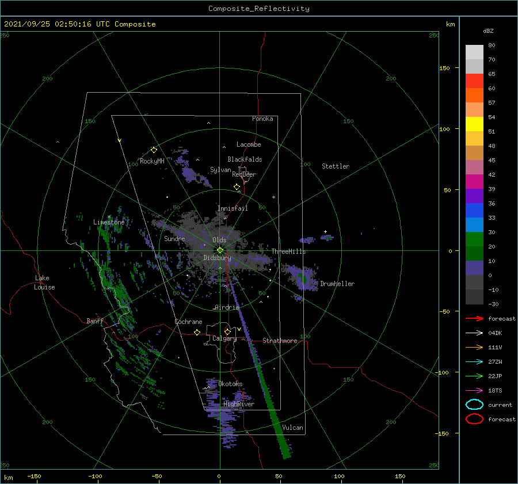The image size is (518, 484).
Task: Select the orange 60-57 dBZ swatch
Action: (474, 96)
